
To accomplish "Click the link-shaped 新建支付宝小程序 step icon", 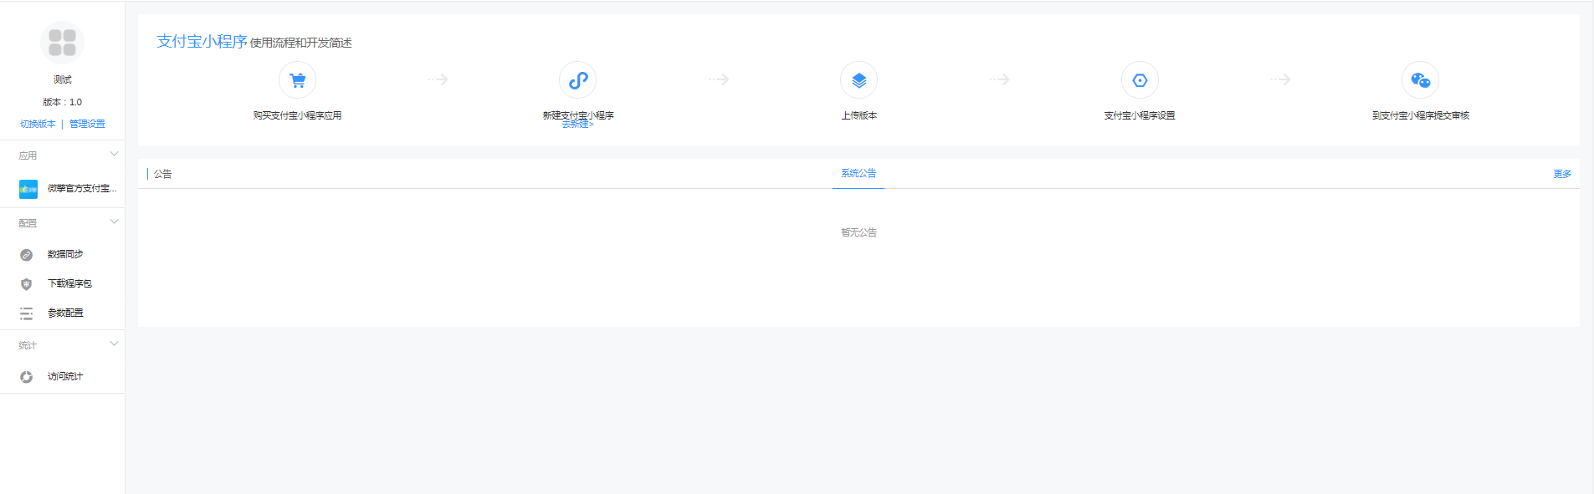I will coord(577,80).
